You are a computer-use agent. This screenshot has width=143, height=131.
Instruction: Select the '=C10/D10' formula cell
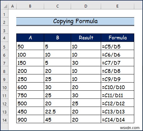[118, 87]
